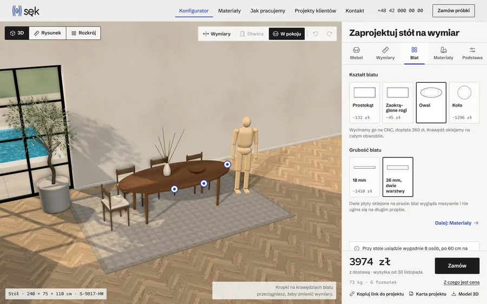Open the Materiały nav item in the header
The width and height of the screenshot is (487, 304).
229,11
